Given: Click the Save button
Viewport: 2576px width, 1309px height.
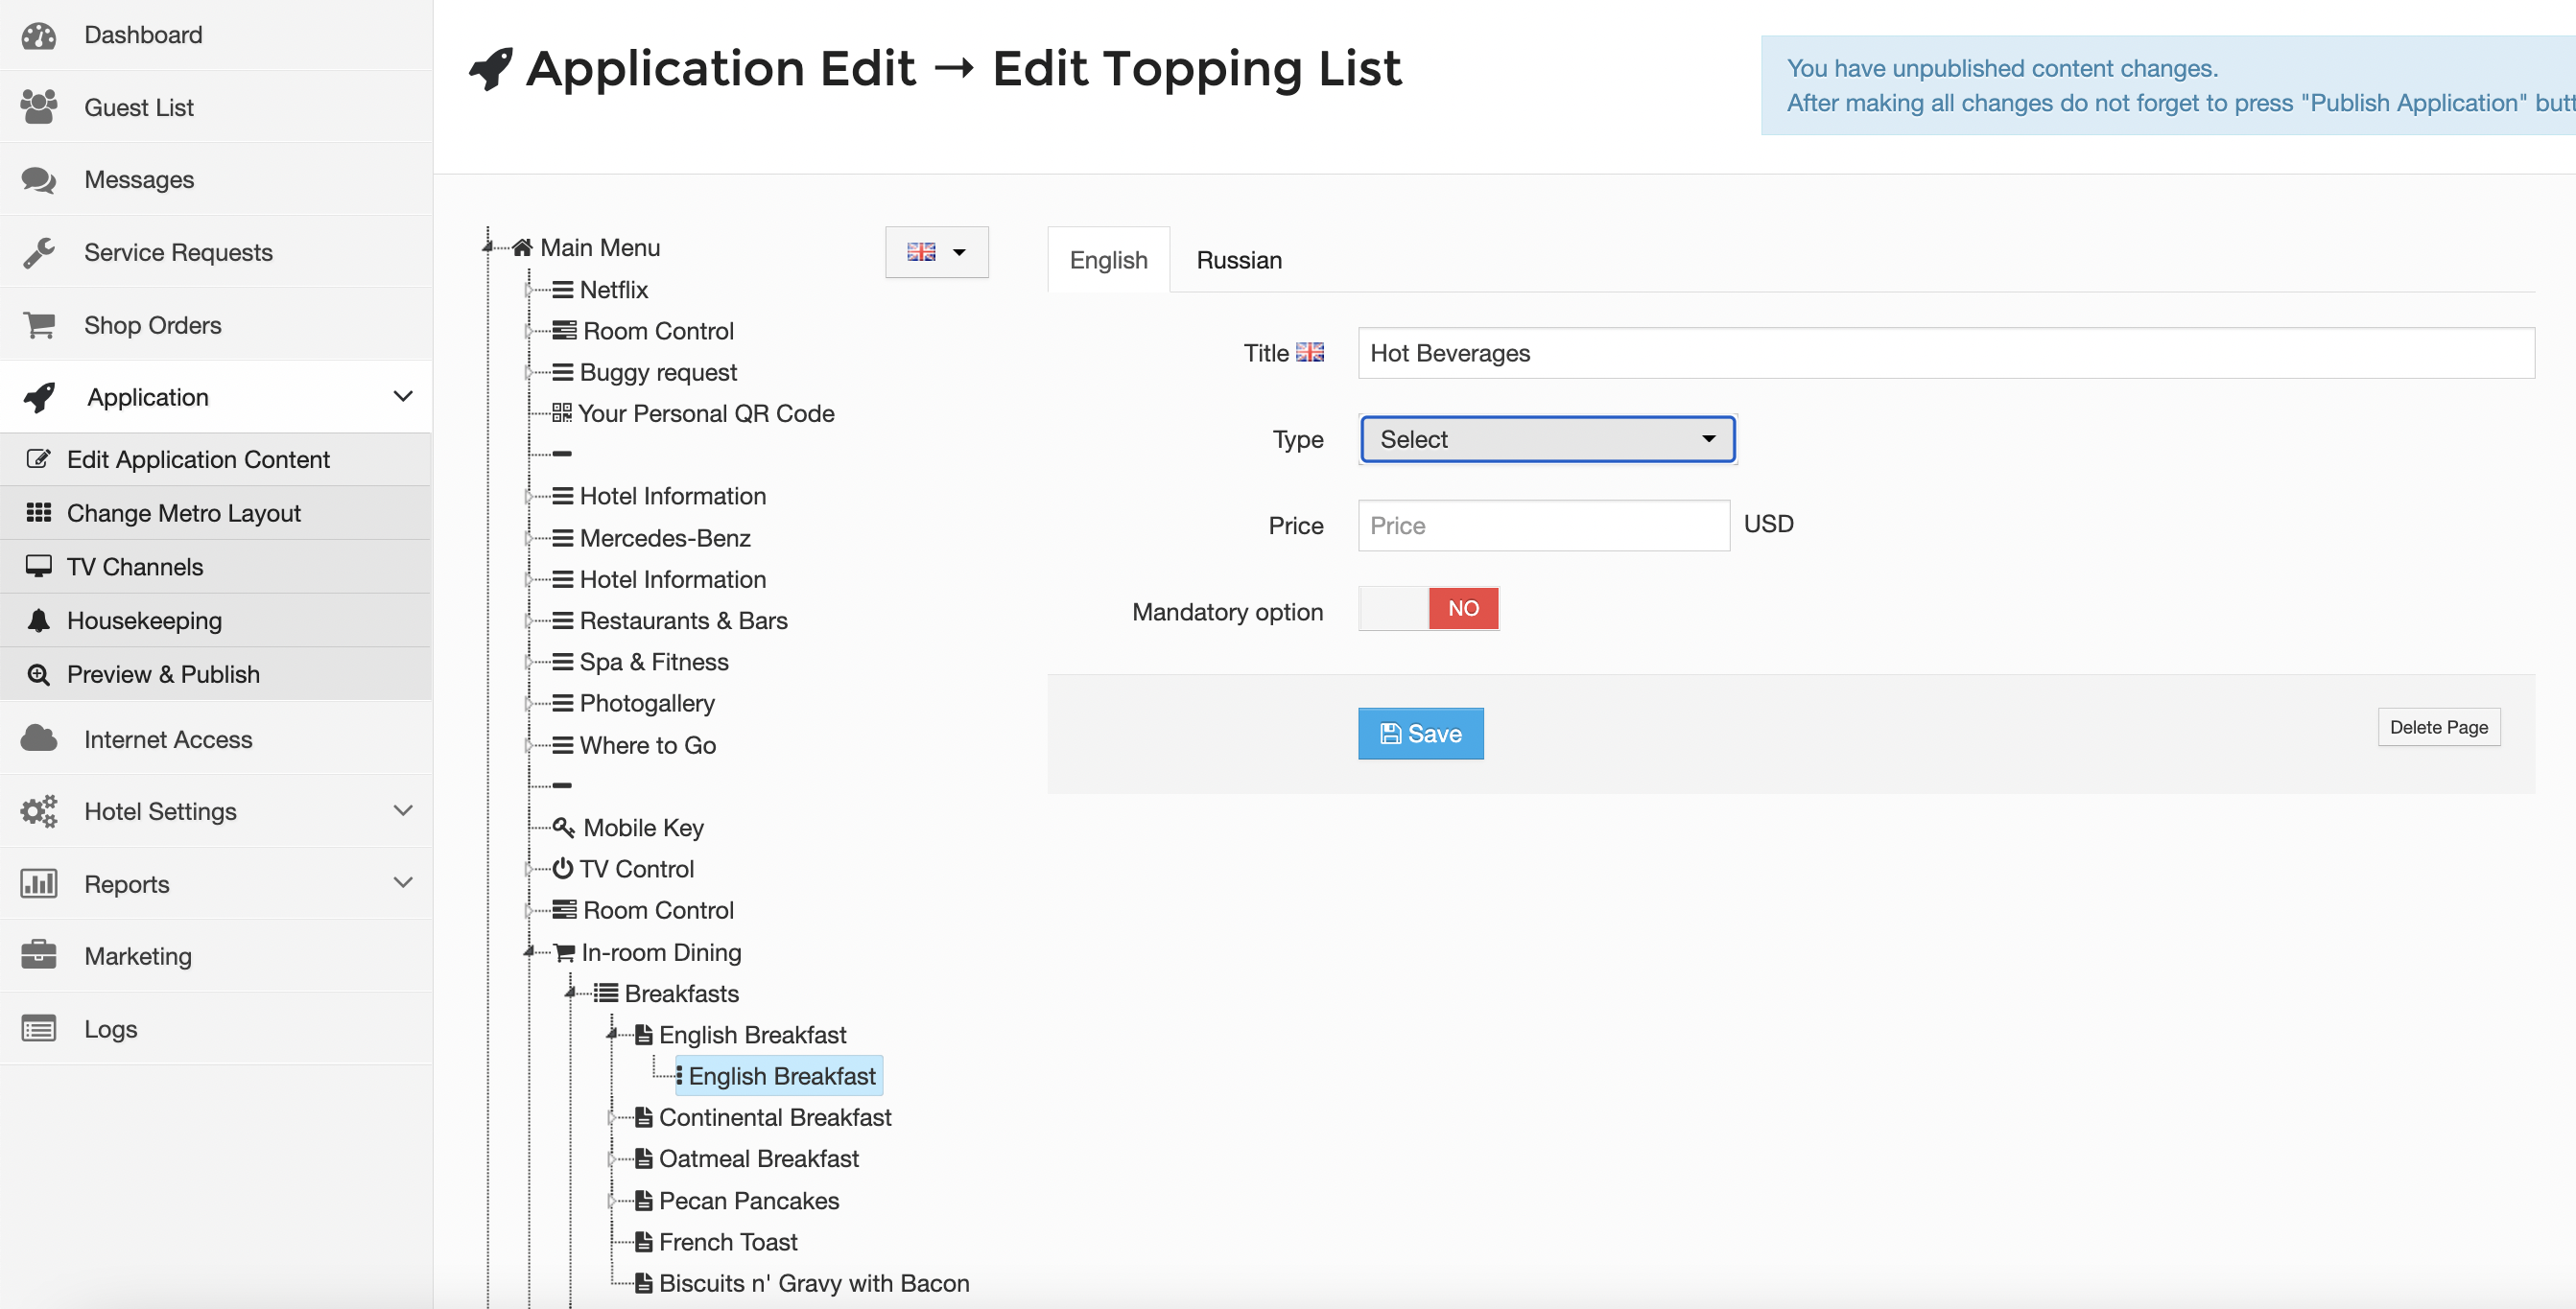Looking at the screenshot, I should click(1420, 734).
